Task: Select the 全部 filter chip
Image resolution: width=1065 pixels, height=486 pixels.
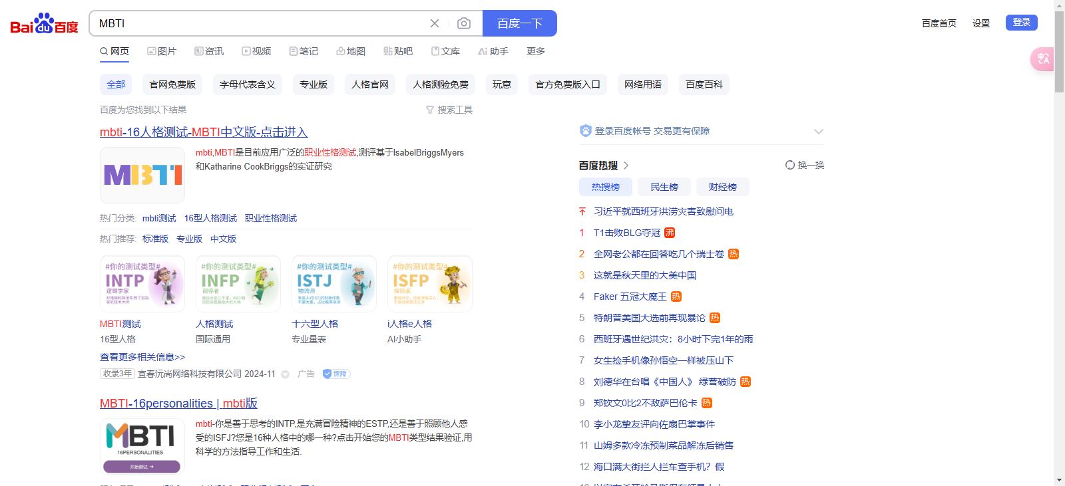Action: (116, 84)
